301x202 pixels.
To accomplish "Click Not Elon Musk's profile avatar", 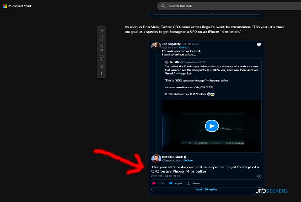I will 155,159.
